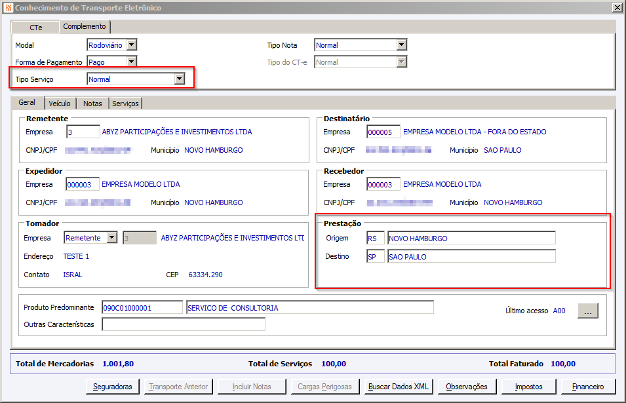Click the Origem state field RS
Viewport: 626px width, 403px height.
376,239
